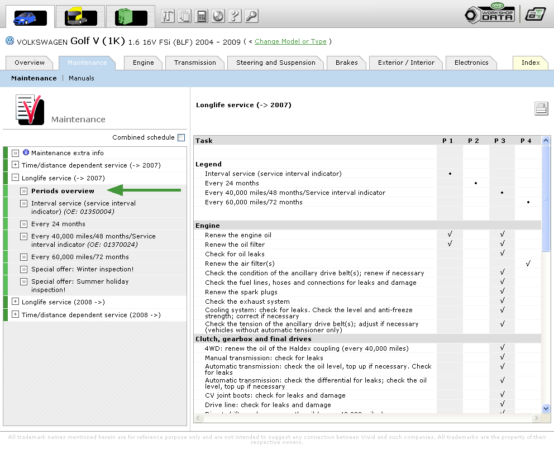Click the P 4 column header

(x=526, y=141)
